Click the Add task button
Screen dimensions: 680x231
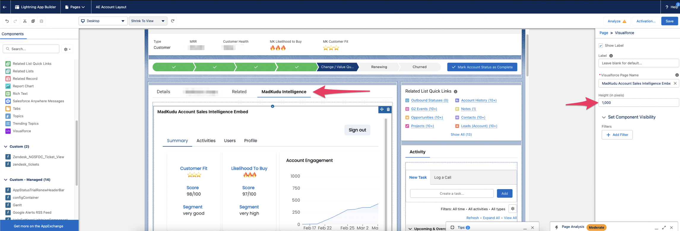click(505, 194)
